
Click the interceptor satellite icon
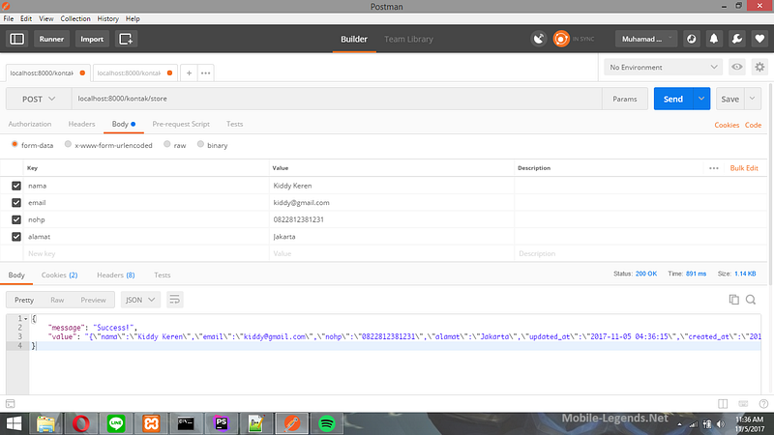(539, 39)
